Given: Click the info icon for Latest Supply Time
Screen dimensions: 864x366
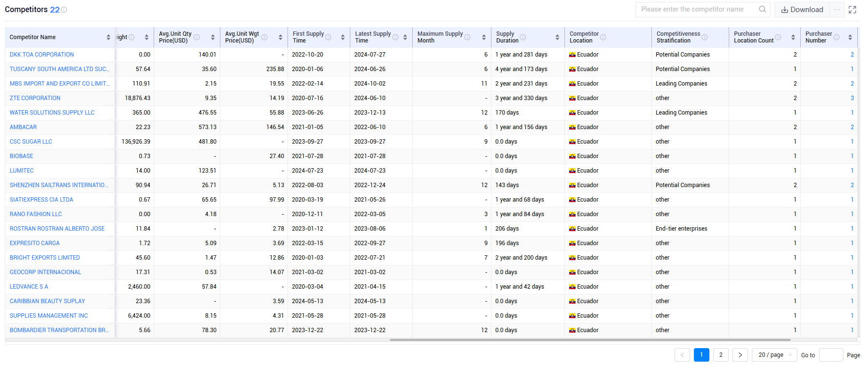Looking at the screenshot, I should tap(395, 37).
